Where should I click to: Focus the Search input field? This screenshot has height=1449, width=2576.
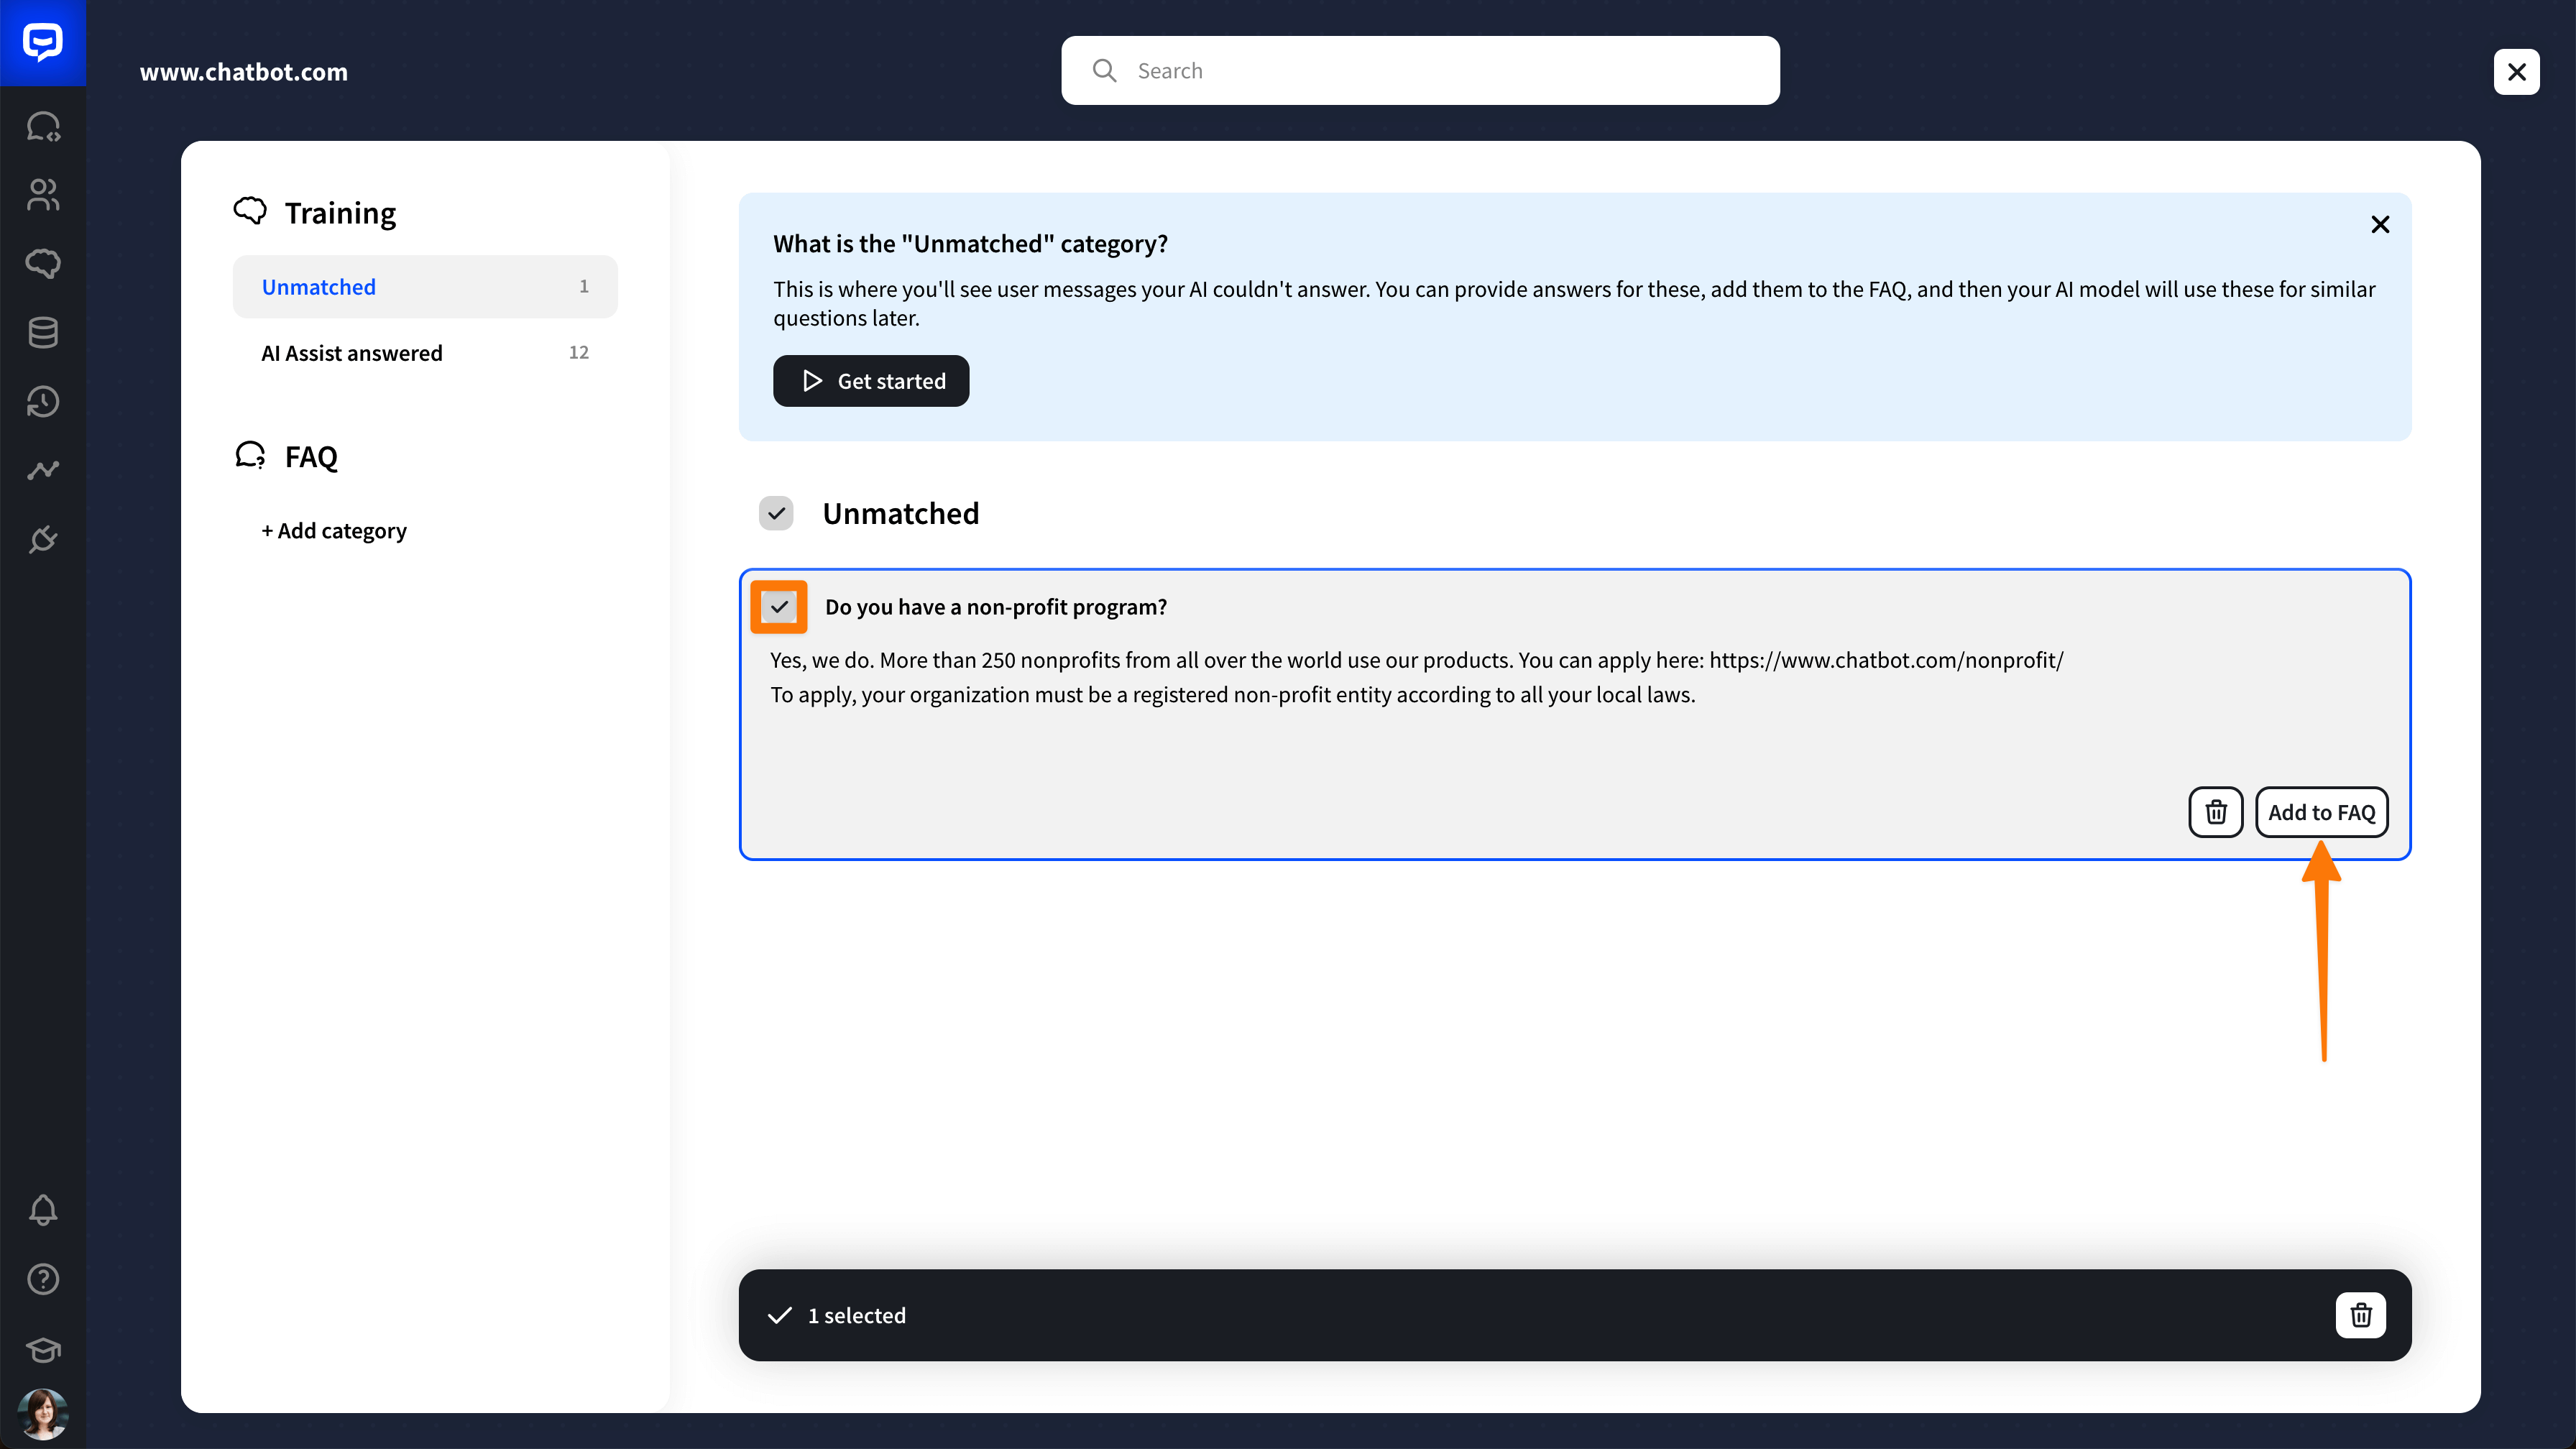[1420, 71]
